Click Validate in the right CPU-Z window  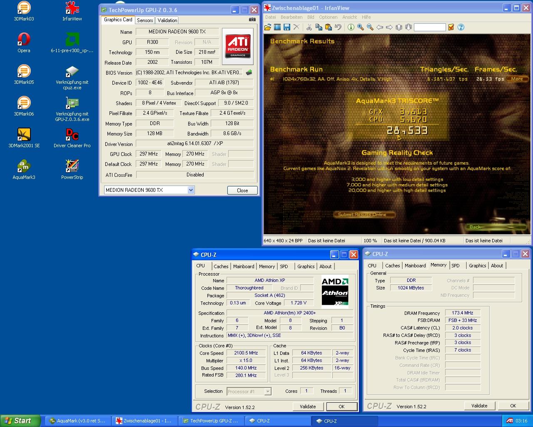(479, 406)
